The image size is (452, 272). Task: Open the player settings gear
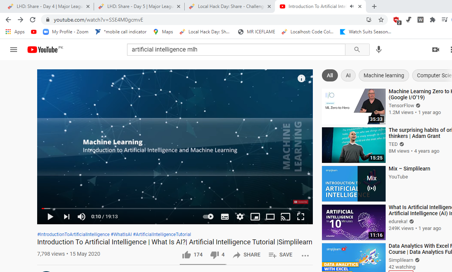(240, 217)
